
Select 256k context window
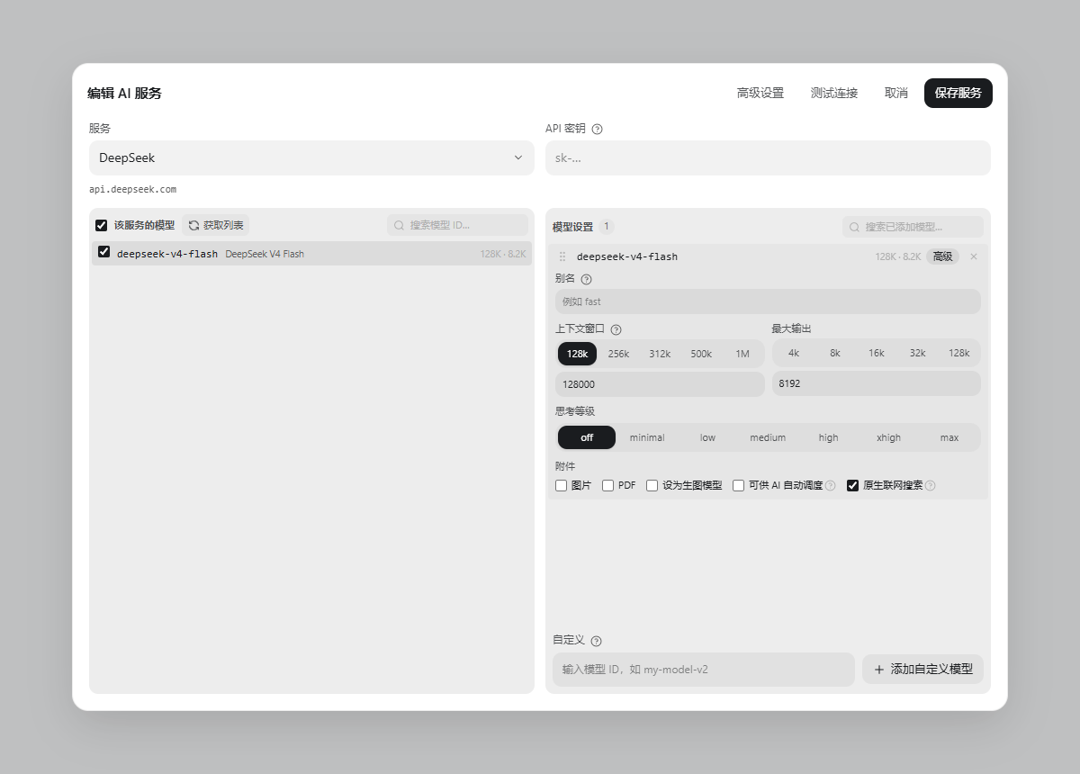[618, 354]
